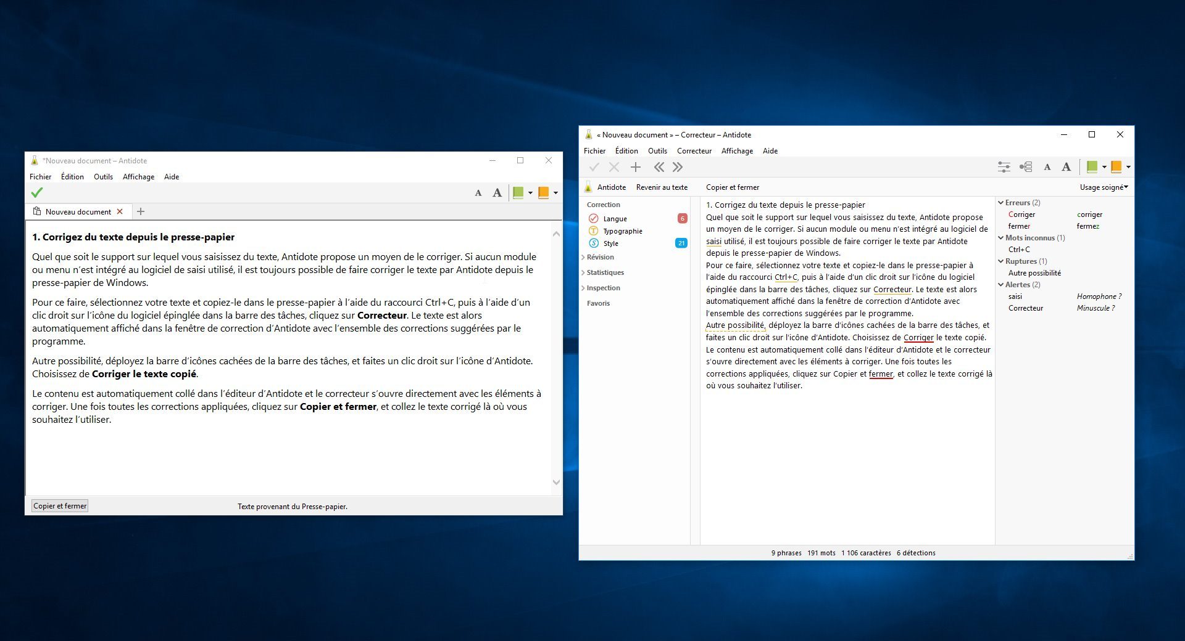Select Langue filter in Correction panel

pos(615,219)
